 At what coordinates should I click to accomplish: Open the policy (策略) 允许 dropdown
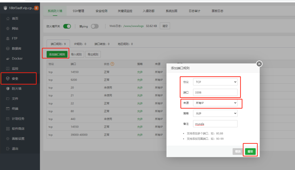tap(215, 113)
